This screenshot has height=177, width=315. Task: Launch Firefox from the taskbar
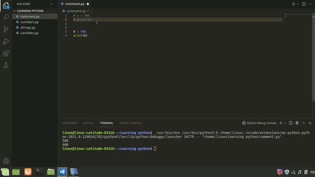28,172
